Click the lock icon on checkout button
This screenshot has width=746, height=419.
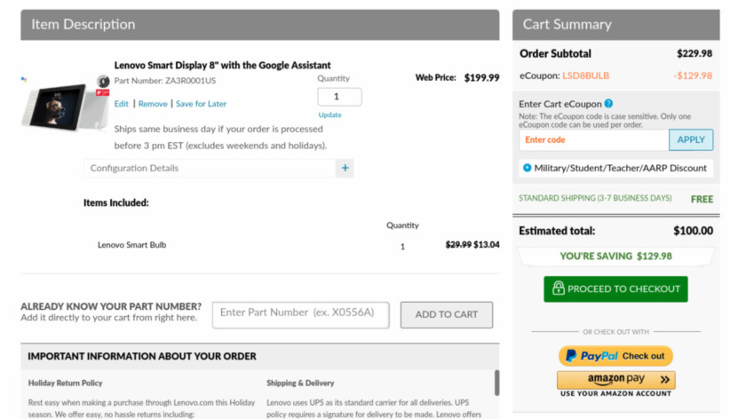pos(558,289)
